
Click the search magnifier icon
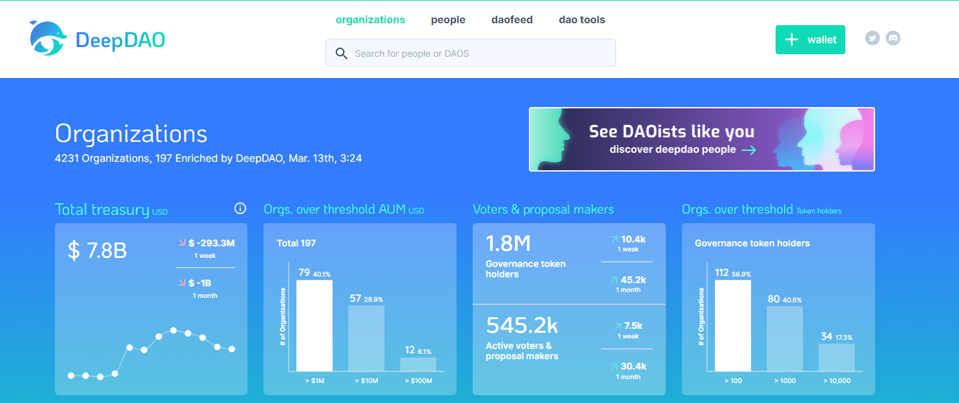tap(342, 53)
